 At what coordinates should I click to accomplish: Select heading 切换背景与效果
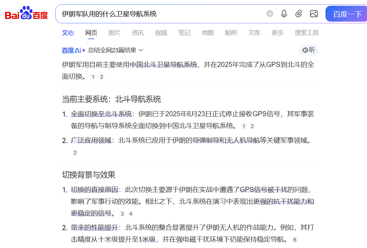pyautogui.click(x=88, y=175)
